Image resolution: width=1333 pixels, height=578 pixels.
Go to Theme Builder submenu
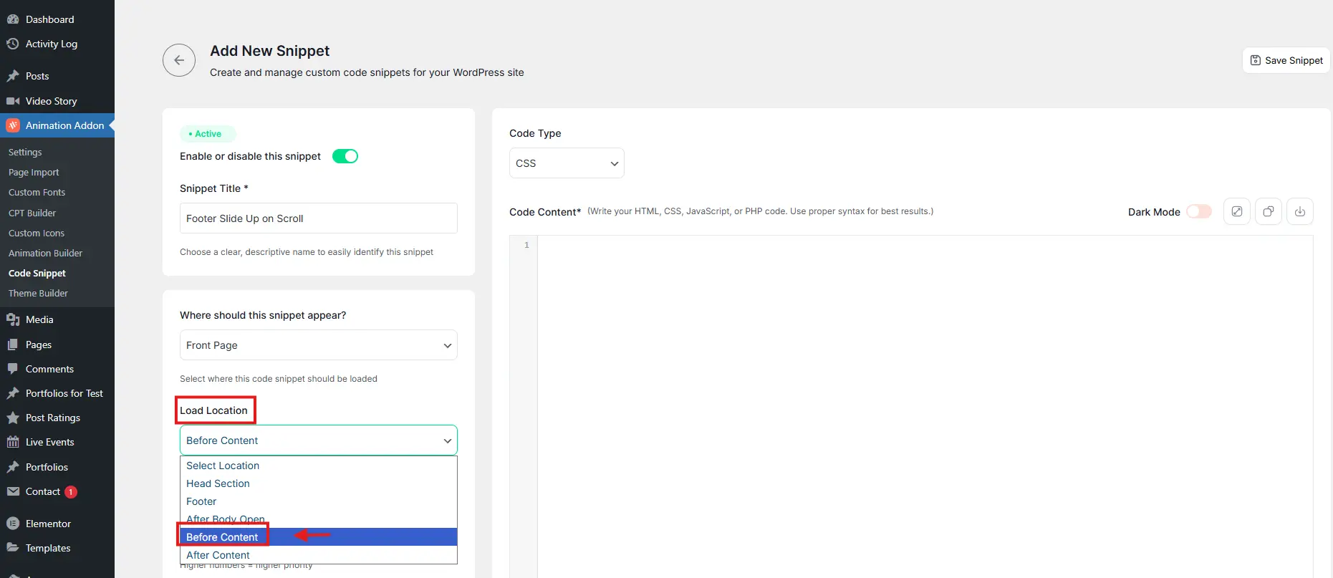click(x=38, y=293)
